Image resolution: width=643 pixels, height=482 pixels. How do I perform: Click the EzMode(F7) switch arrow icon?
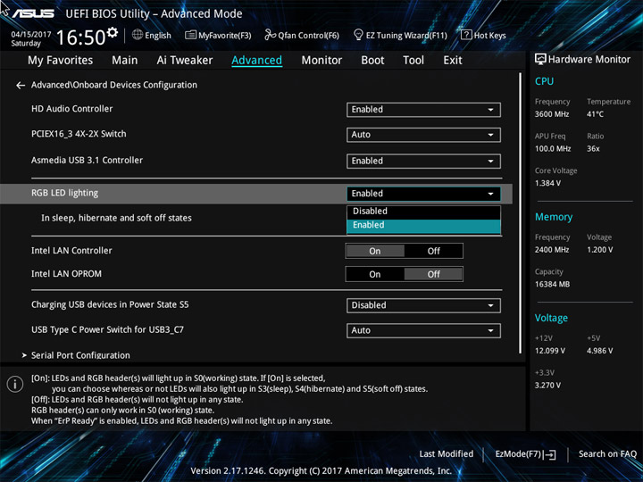click(550, 454)
